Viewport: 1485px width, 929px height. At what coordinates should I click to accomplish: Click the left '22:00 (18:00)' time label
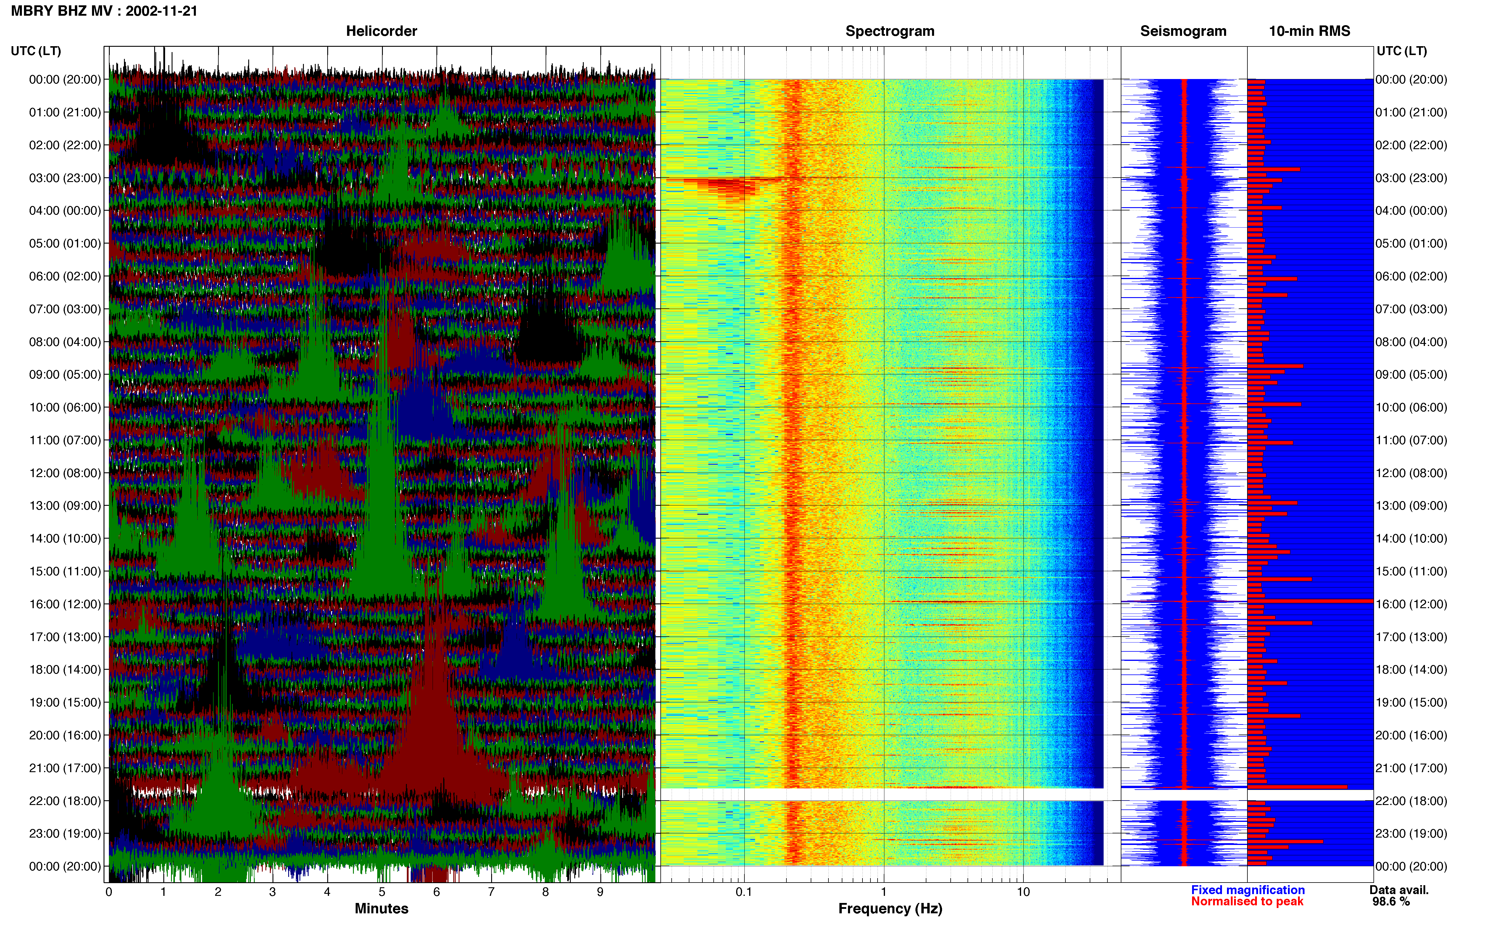65,801
